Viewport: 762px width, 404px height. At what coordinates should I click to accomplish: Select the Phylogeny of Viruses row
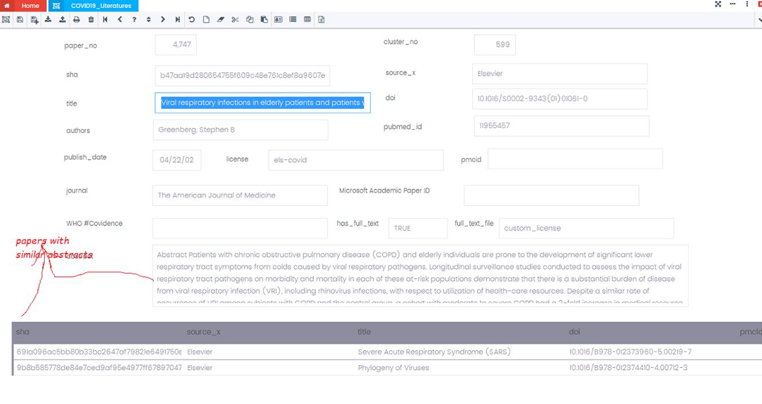point(393,367)
